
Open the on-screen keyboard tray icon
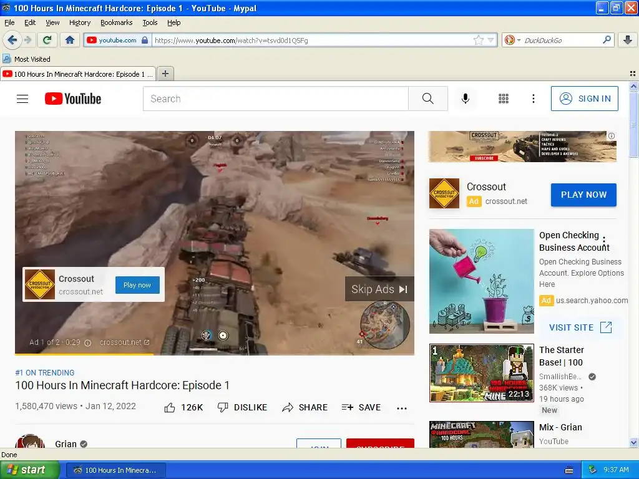(569, 470)
